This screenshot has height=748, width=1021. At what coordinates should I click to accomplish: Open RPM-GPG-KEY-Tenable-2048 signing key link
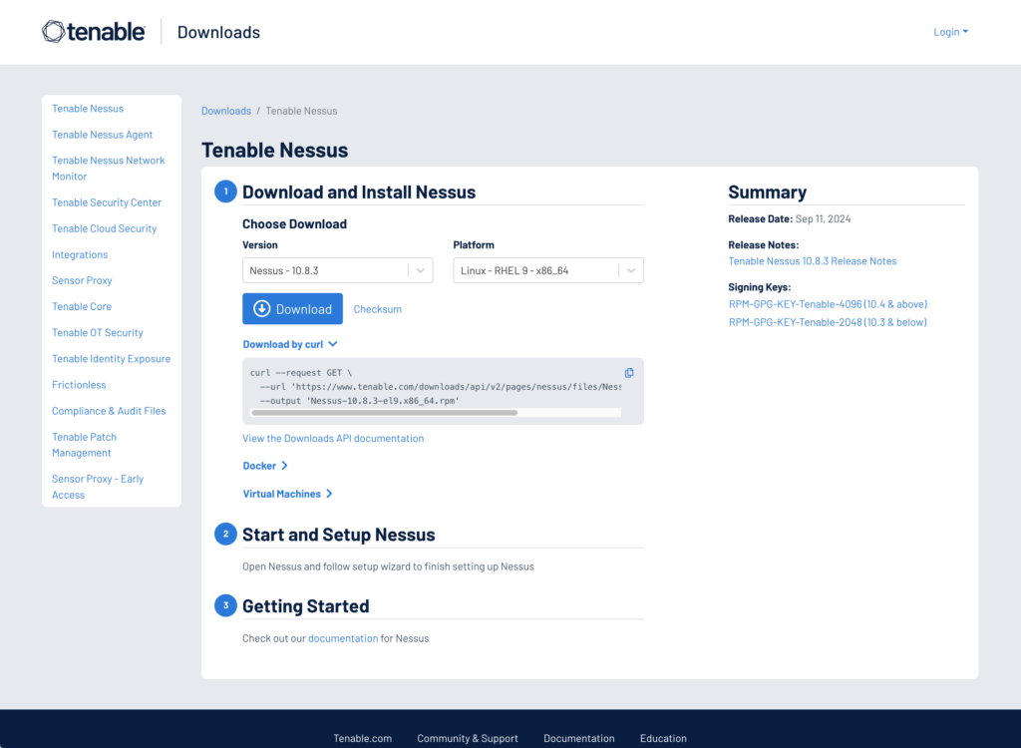click(x=828, y=322)
